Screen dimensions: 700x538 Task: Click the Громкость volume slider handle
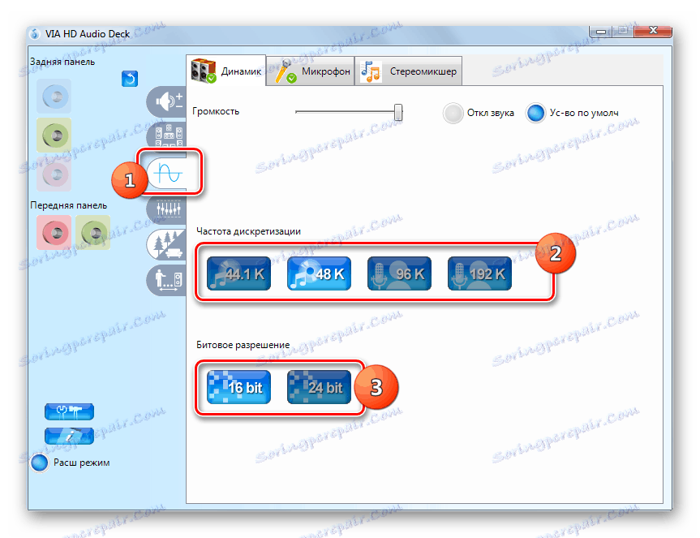[398, 112]
